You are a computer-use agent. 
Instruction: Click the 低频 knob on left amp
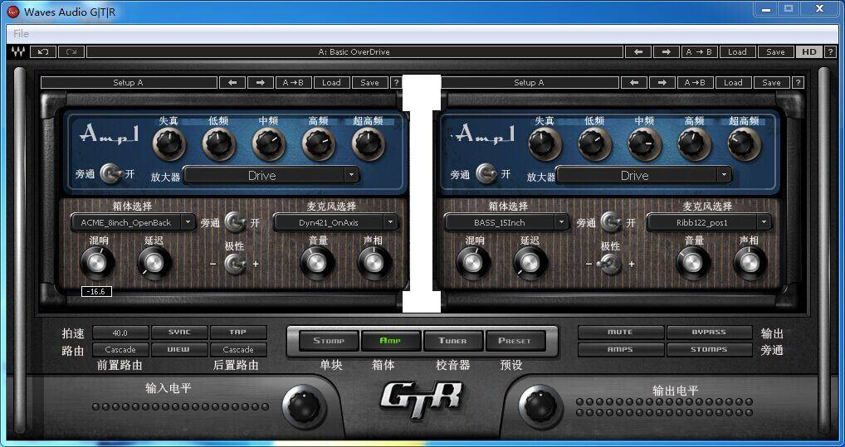[219, 143]
